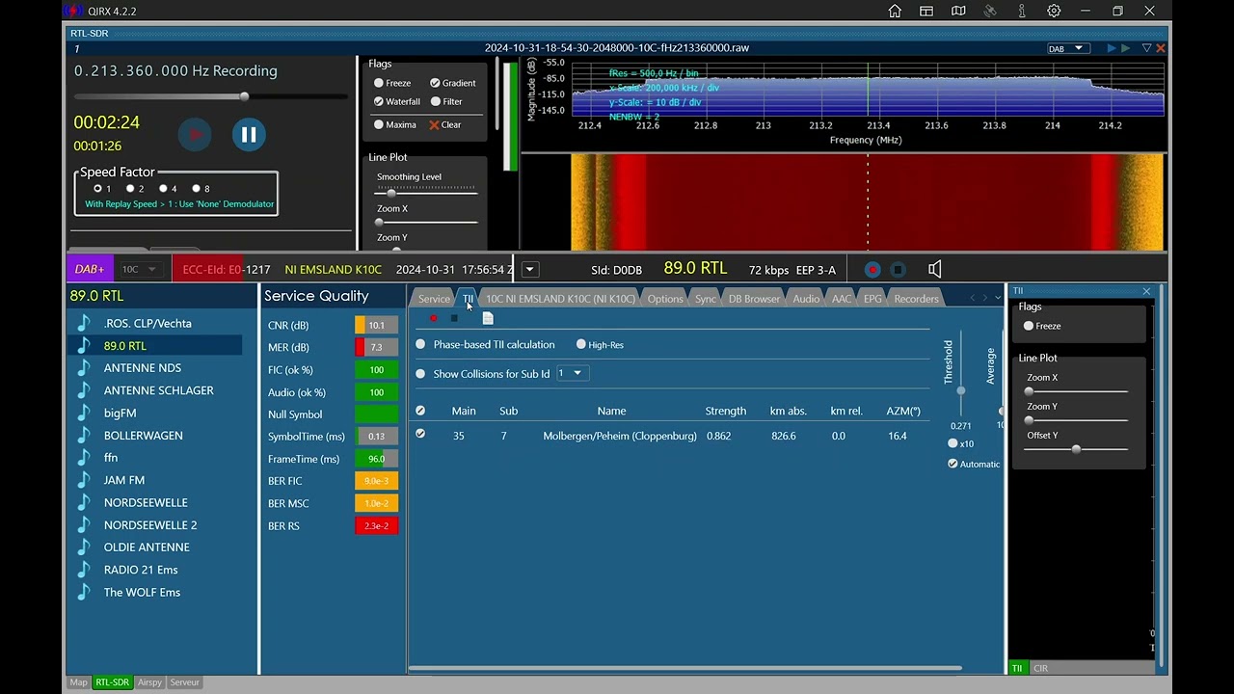Click the music note icon beside ffn
Image resolution: width=1234 pixels, height=694 pixels.
point(84,458)
